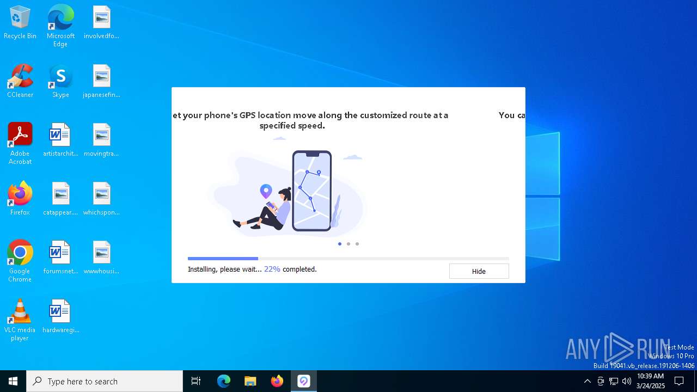Image resolution: width=697 pixels, height=392 pixels.
Task: Select the wwwhousi... image file
Action: pyautogui.click(x=101, y=258)
